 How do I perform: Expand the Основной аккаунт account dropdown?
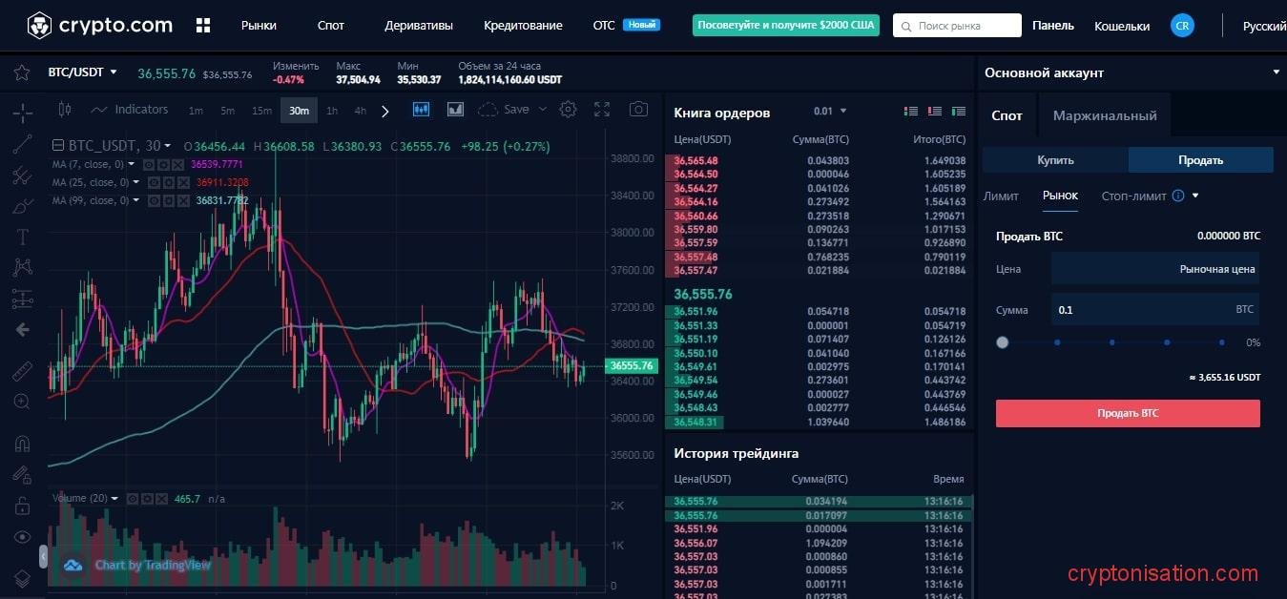[x=1276, y=72]
